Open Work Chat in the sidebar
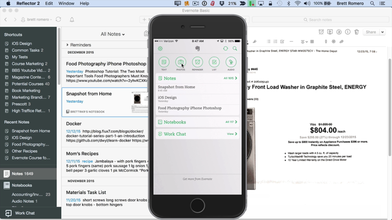This screenshot has width=392, height=220. 30,213
